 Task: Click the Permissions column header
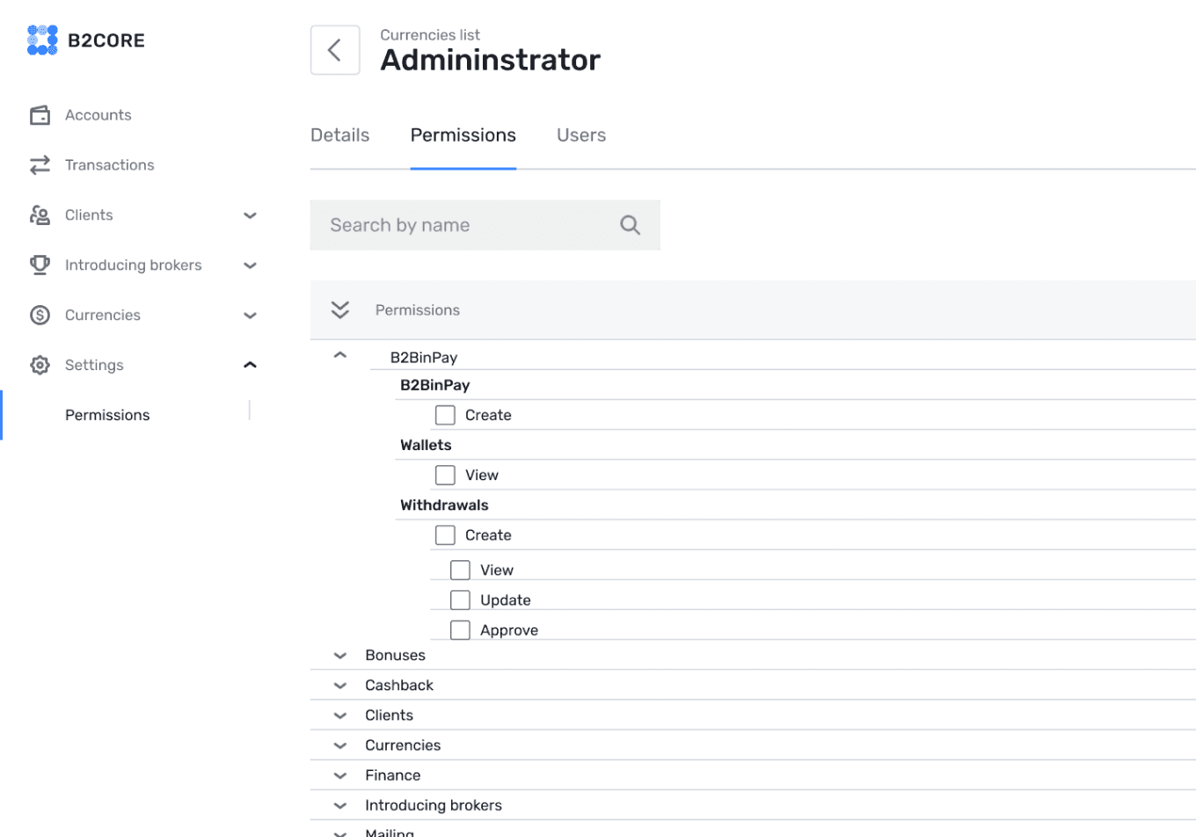coord(418,310)
